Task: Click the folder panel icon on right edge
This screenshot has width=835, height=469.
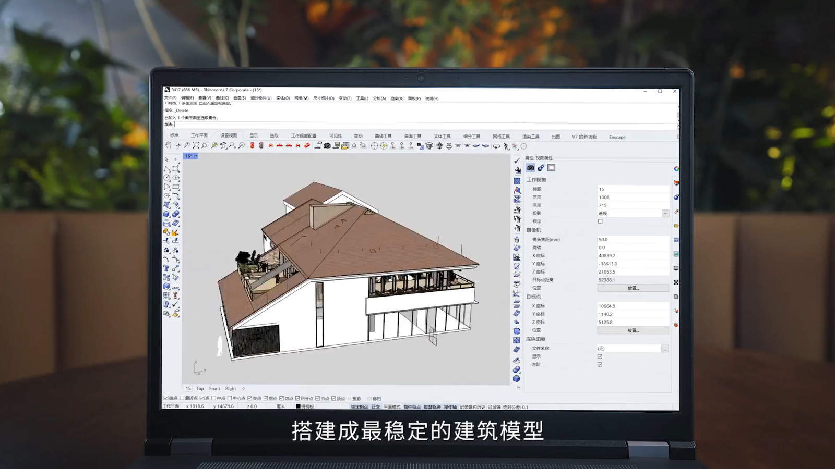Action: coord(676,226)
